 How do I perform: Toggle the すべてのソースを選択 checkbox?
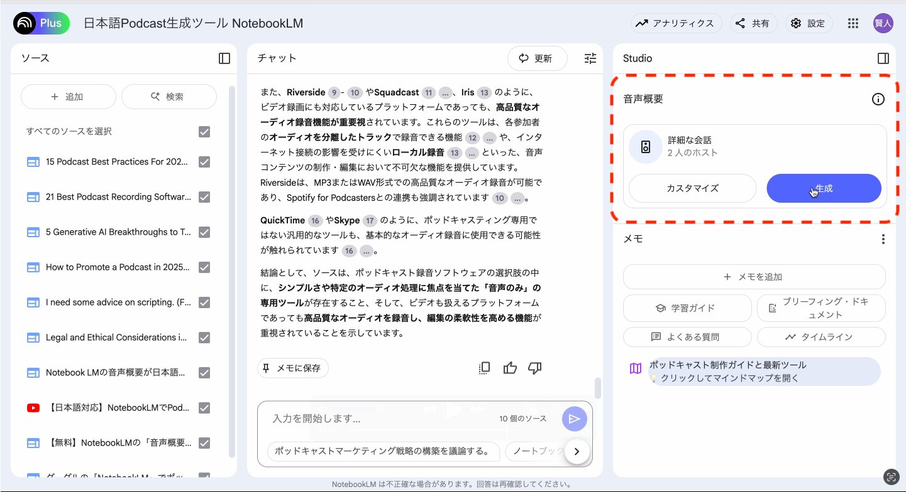point(204,131)
